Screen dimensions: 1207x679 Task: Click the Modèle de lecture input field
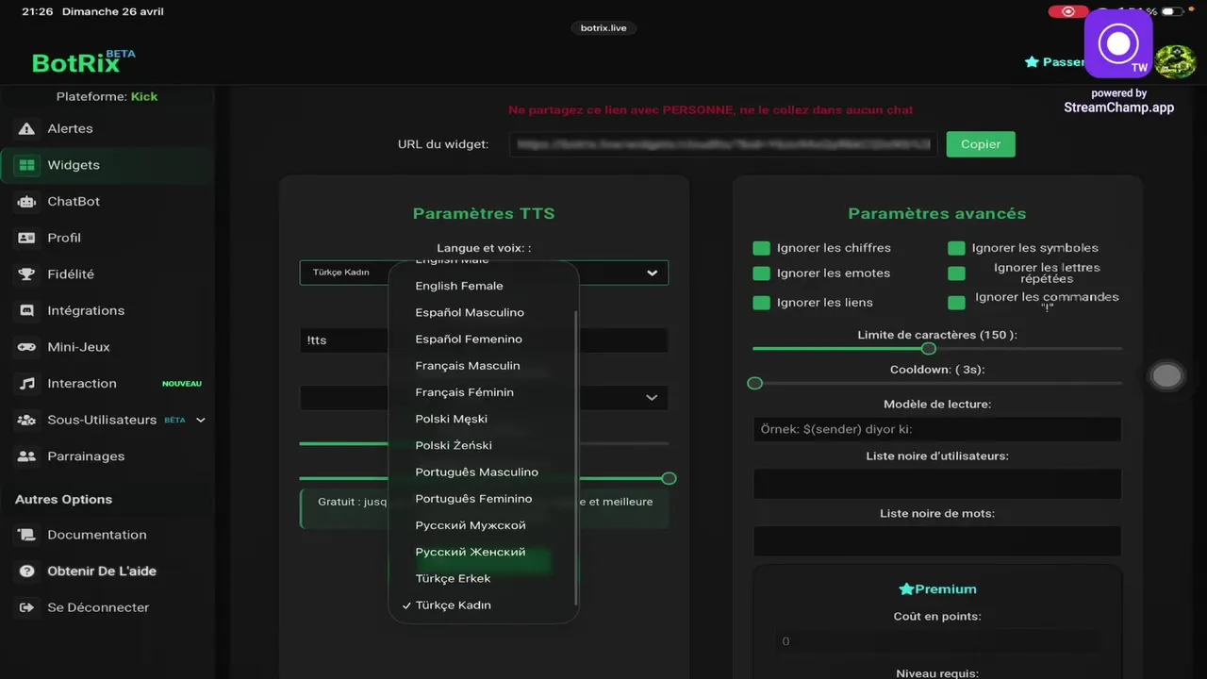(937, 429)
